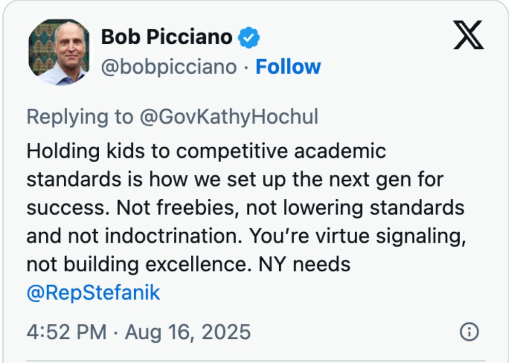This screenshot has width=509, height=363.
Task: Click 'lowering standards' in the tweet body
Action: click(x=373, y=208)
